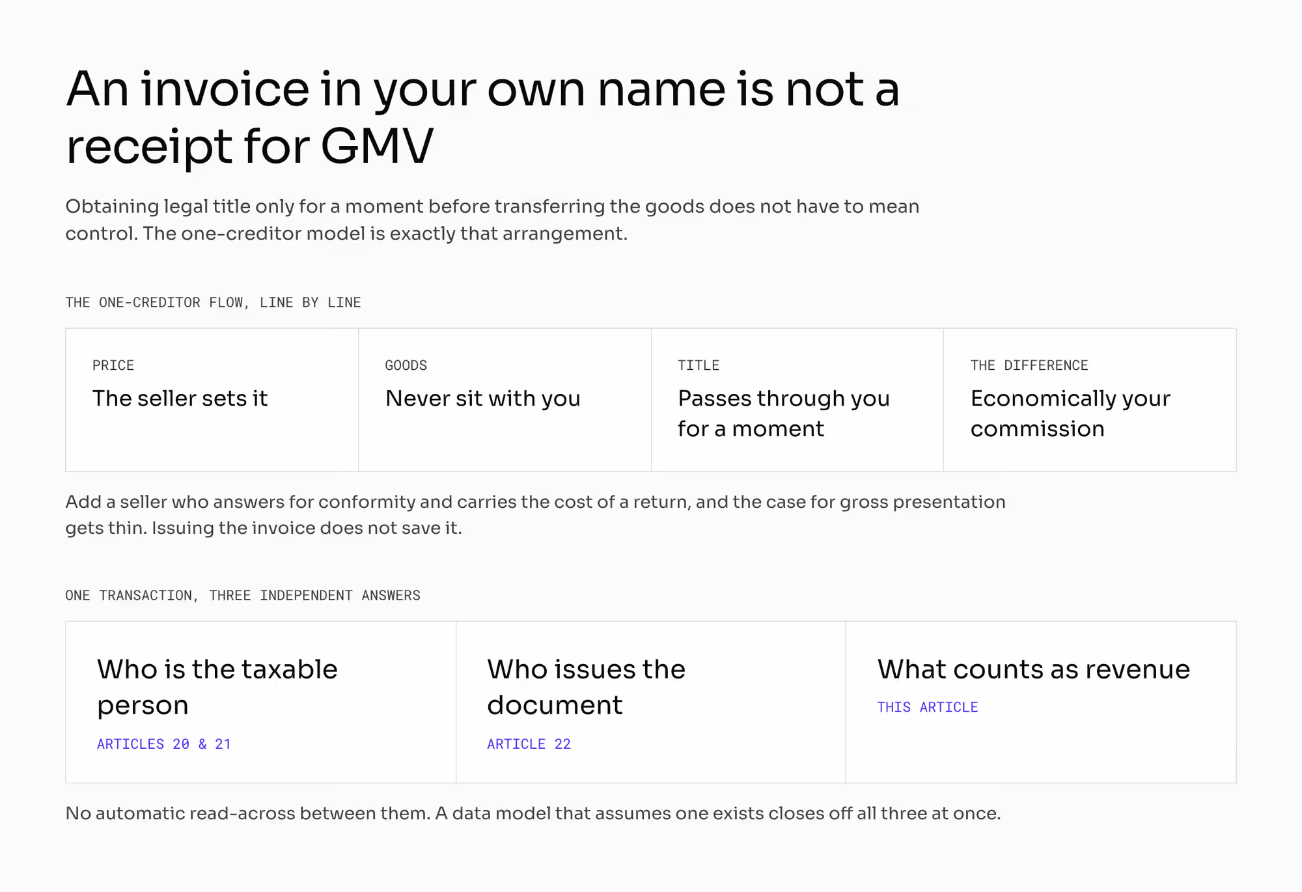The height and width of the screenshot is (892, 1302).
Task: Click the 'No automatic read-across' closing sentence
Action: tap(533, 813)
